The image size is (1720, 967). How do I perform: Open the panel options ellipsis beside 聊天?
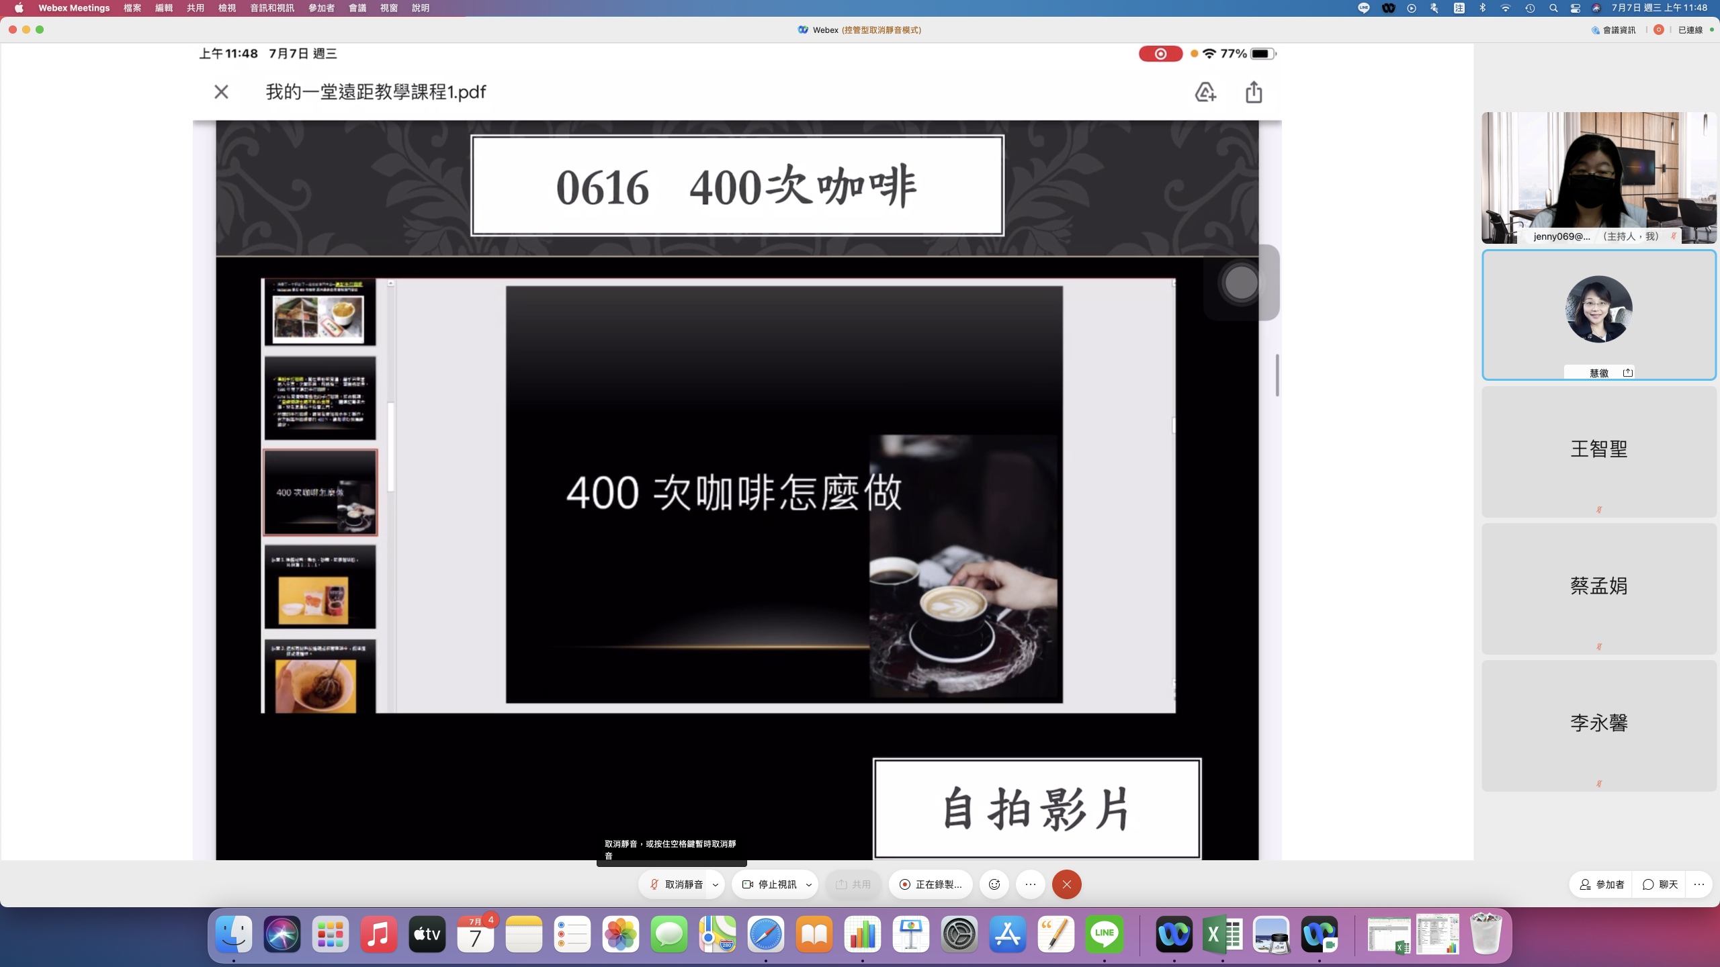[1699, 884]
